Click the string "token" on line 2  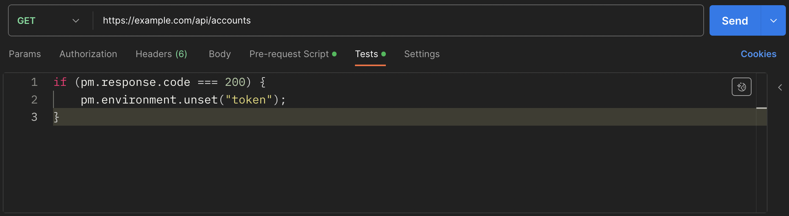coord(248,100)
